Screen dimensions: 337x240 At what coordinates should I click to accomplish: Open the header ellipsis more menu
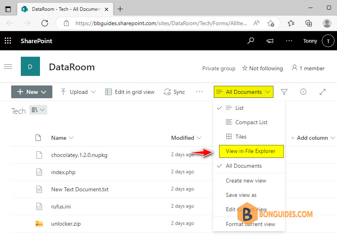[289, 41]
